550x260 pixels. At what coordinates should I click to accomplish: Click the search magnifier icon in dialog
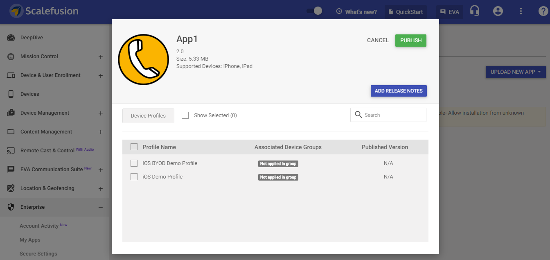[358, 115]
